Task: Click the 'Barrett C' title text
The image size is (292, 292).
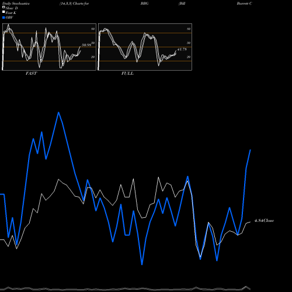Action: (244, 4)
